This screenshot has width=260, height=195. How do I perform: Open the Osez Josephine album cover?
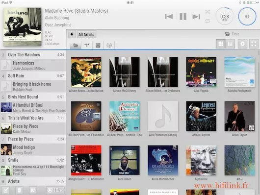(22, 26)
